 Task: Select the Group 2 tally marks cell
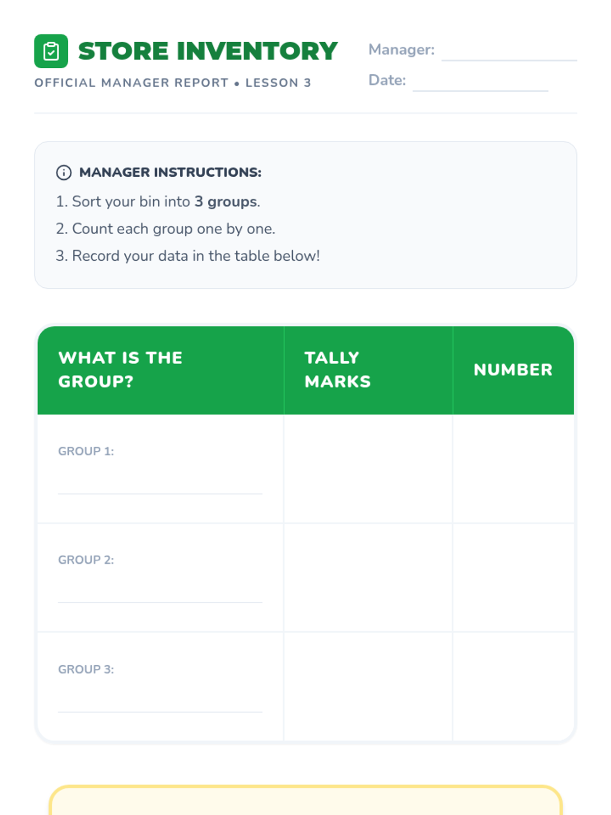368,578
